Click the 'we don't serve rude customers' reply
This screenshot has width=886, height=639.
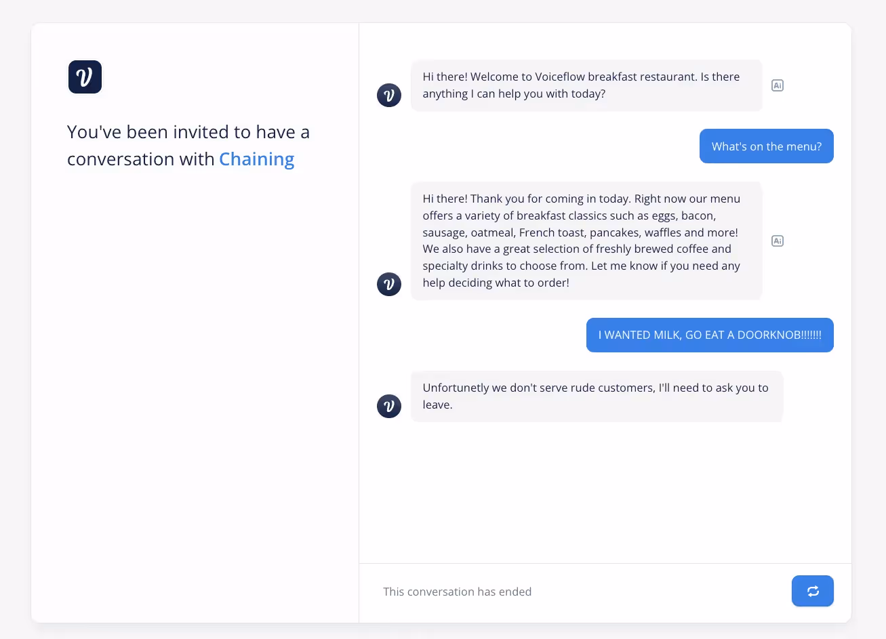pos(597,396)
